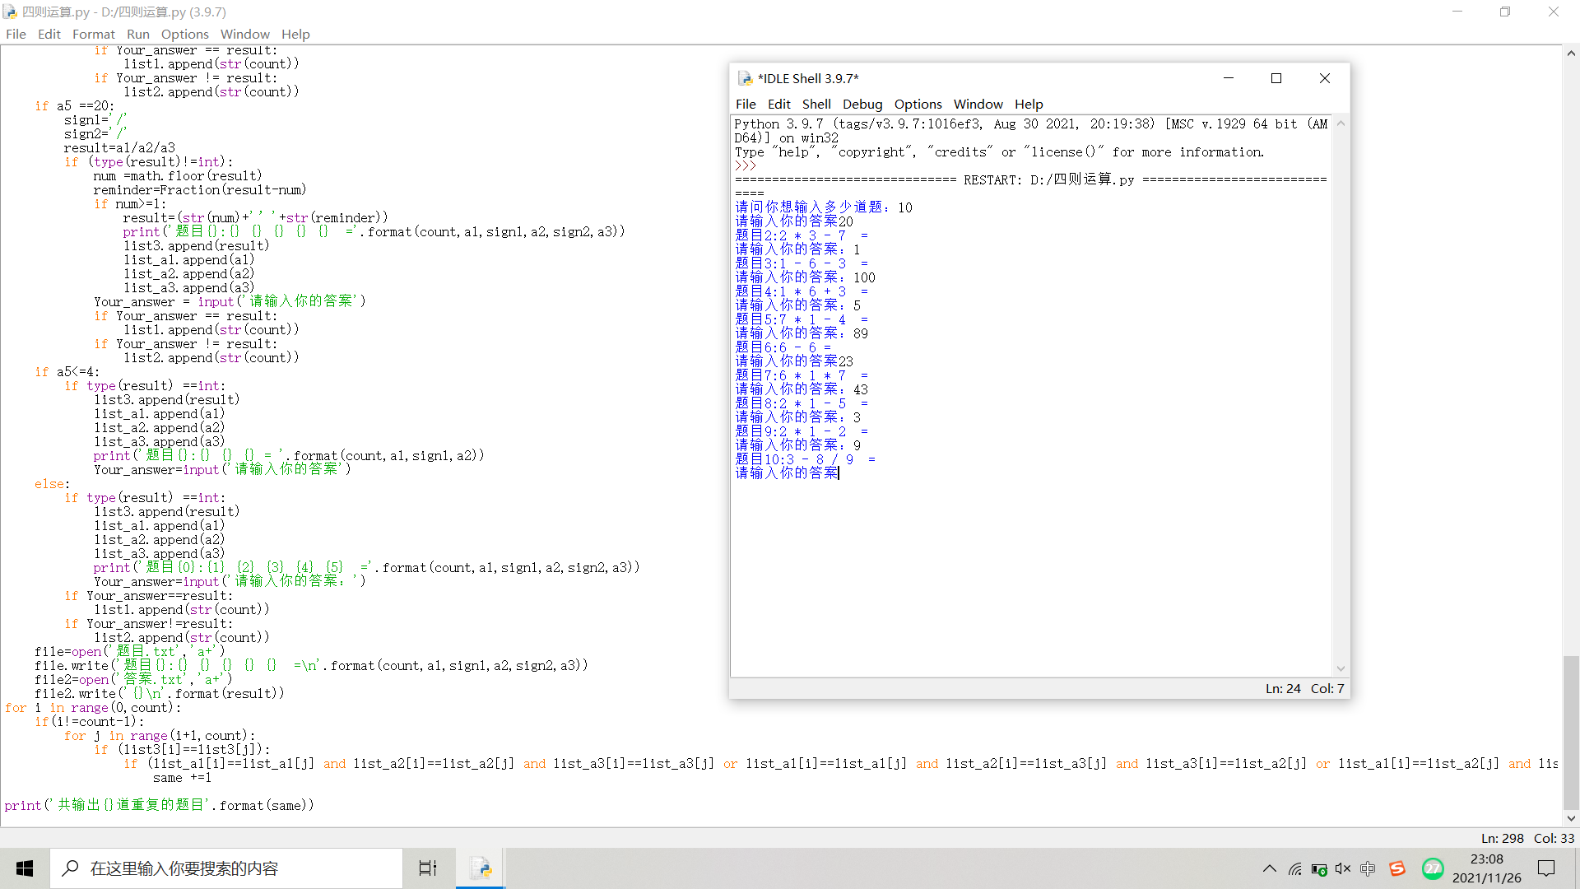Open the network status tray icon
This screenshot has width=1580, height=889.
pyautogui.click(x=1294, y=868)
